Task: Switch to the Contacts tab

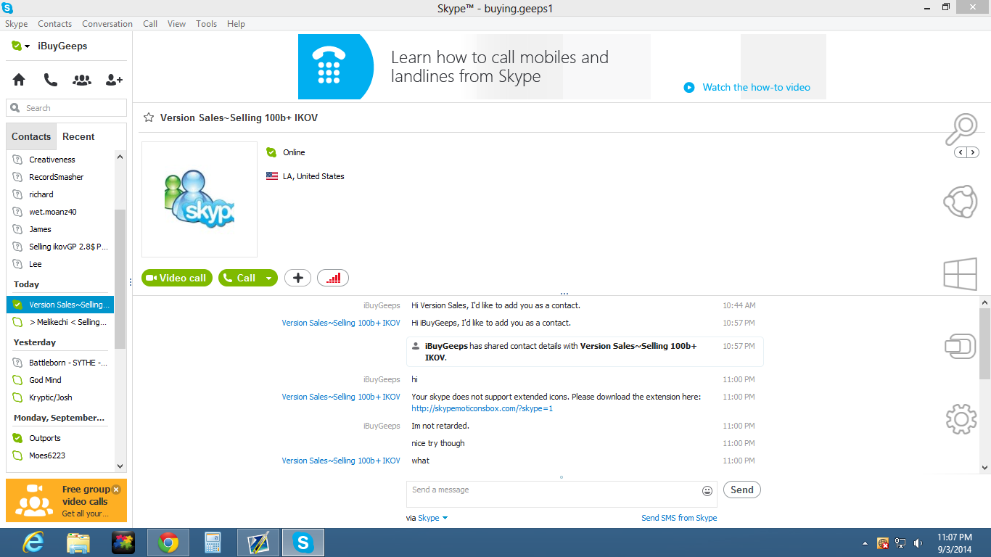Action: (31, 136)
